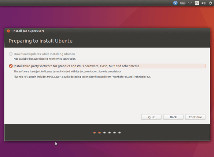Open the sound volume indicator

click(204, 3)
